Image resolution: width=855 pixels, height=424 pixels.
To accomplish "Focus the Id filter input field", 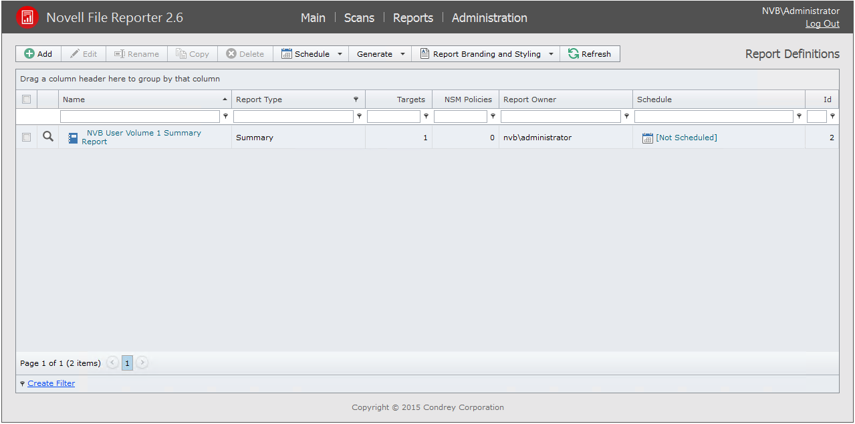I will (817, 117).
